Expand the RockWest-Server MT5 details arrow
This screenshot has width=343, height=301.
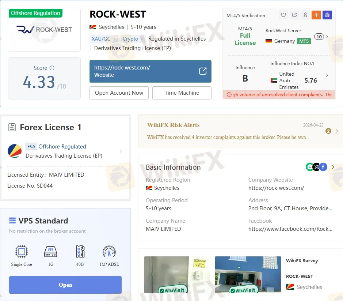point(327,37)
